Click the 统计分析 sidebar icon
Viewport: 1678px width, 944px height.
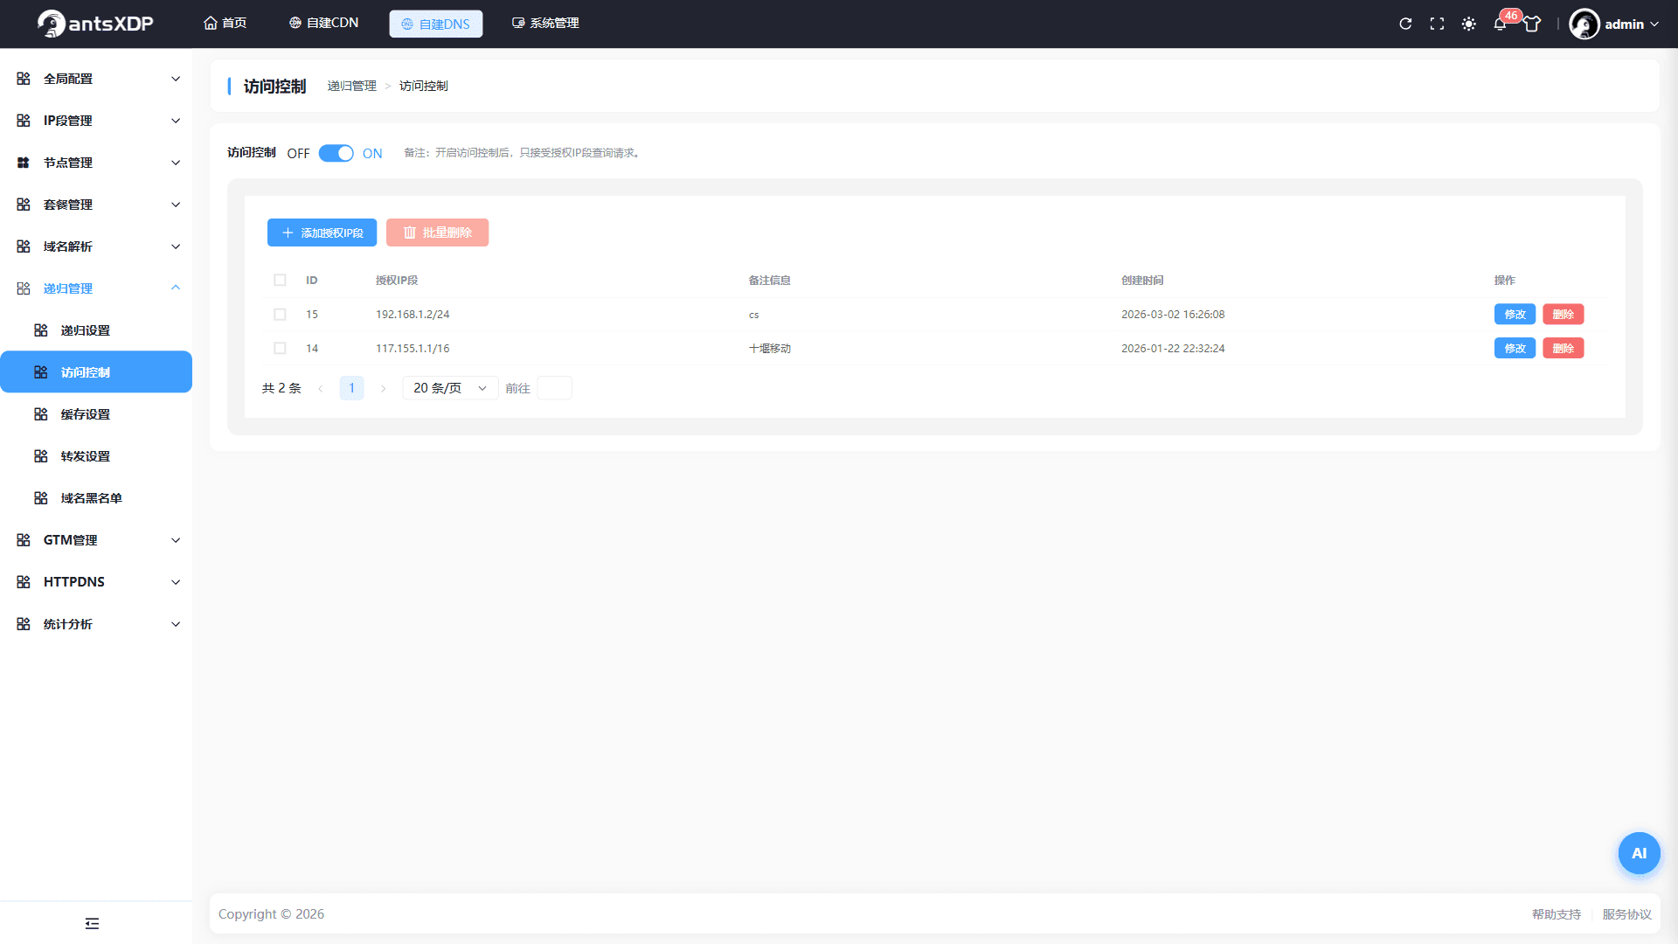pyautogui.click(x=24, y=624)
